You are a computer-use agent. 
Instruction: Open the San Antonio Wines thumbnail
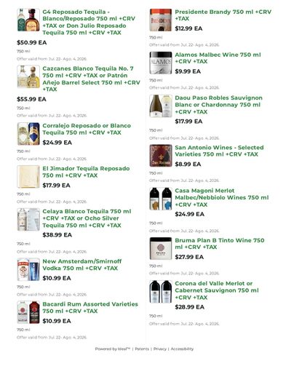161,156
